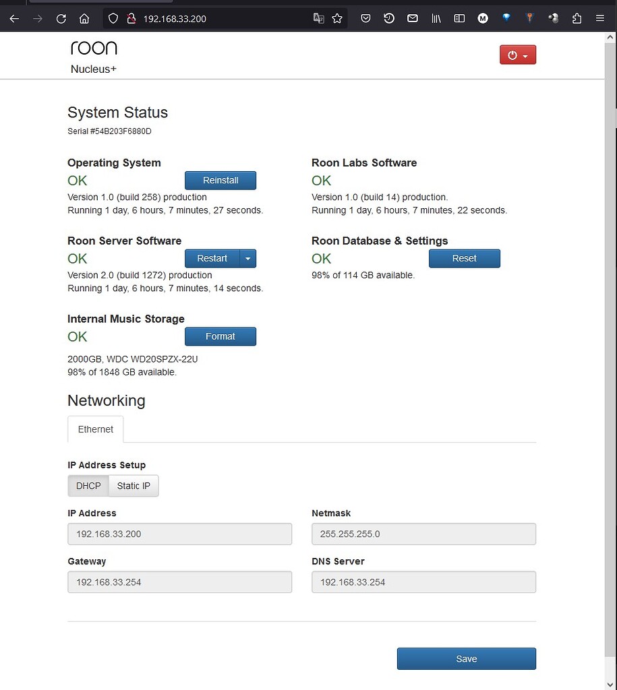Switch to the Ethernet networking tab
The height and width of the screenshot is (690, 617).
click(x=95, y=429)
